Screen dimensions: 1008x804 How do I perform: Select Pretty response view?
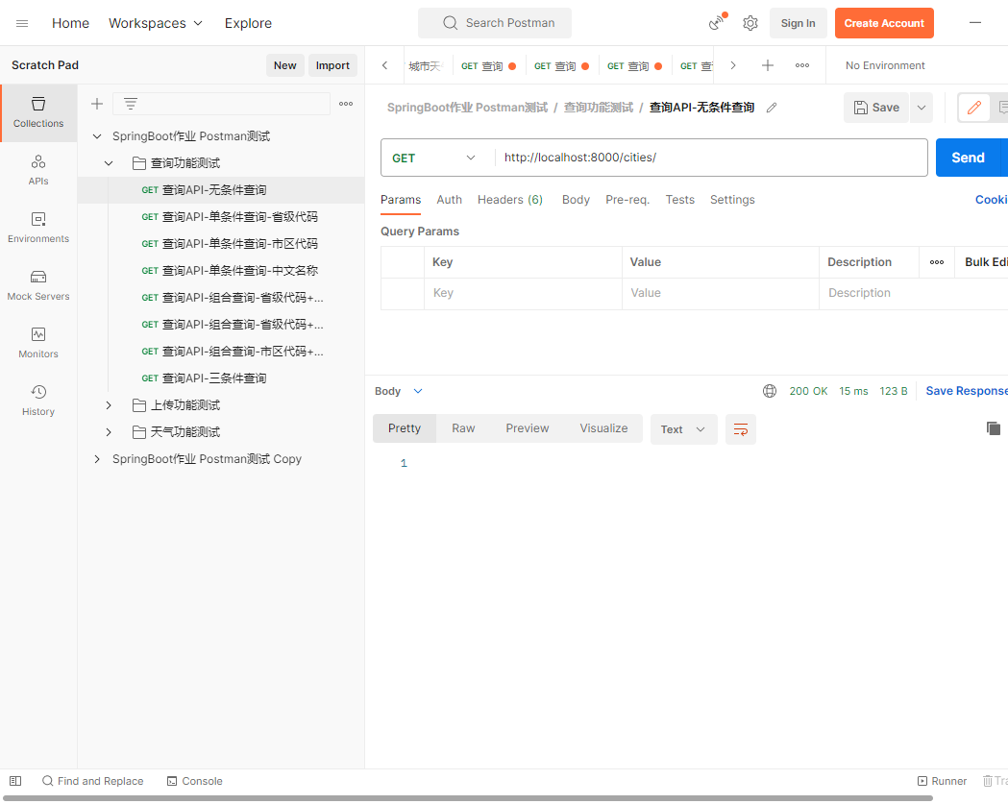tap(405, 428)
